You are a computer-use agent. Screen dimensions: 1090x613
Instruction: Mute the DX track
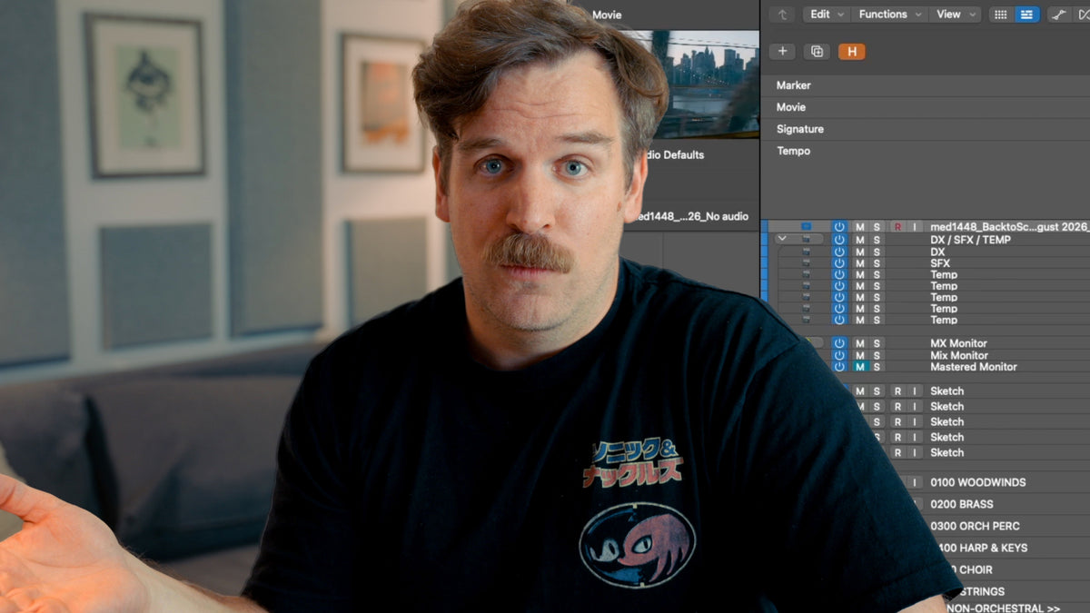(x=859, y=252)
